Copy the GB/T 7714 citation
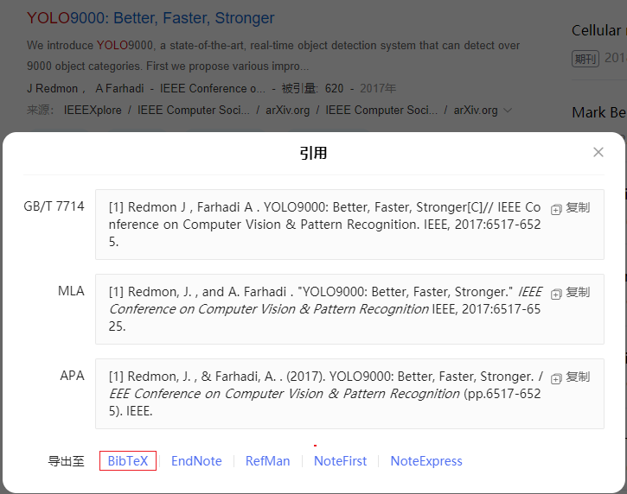 tap(570, 208)
